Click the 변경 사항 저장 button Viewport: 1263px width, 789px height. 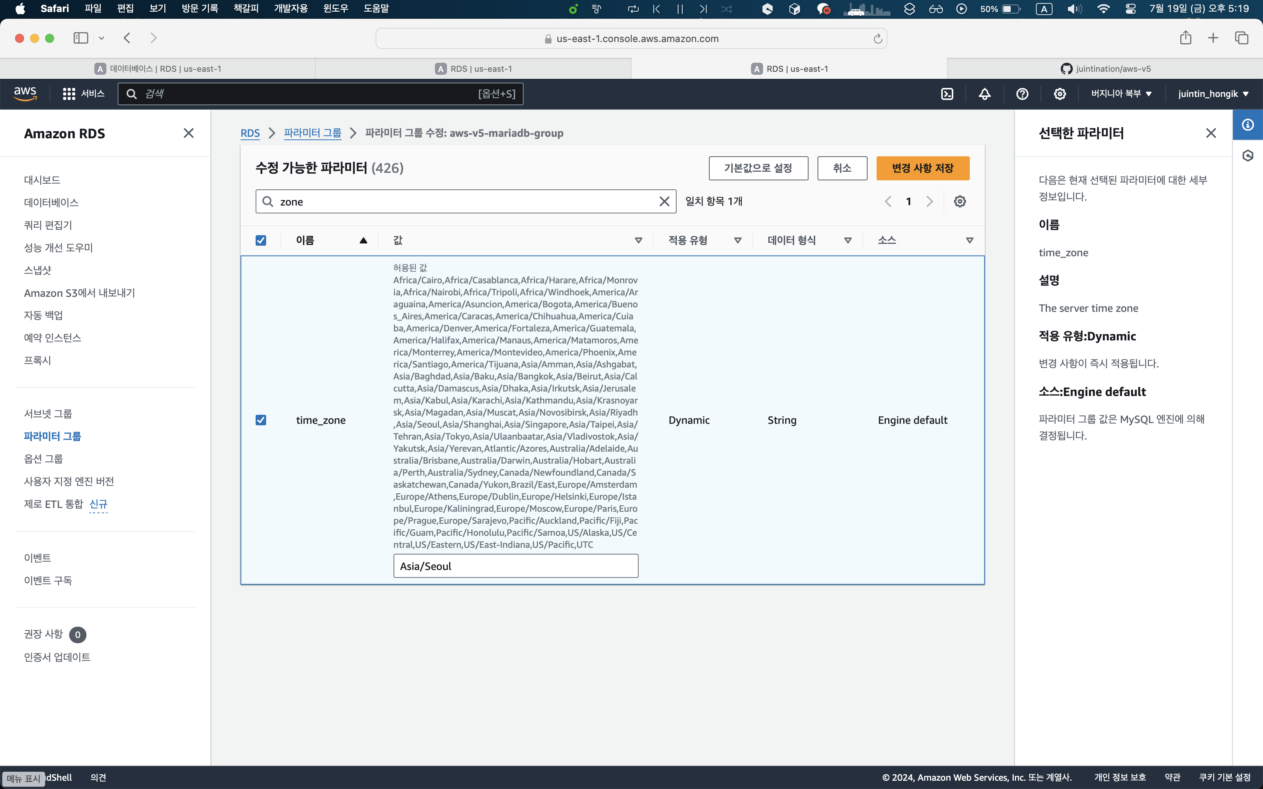pos(922,168)
